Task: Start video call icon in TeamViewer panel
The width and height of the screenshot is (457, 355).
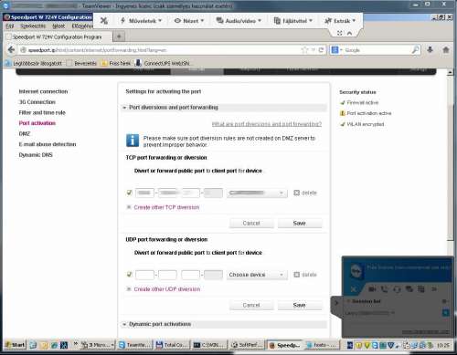Action: 372,289
